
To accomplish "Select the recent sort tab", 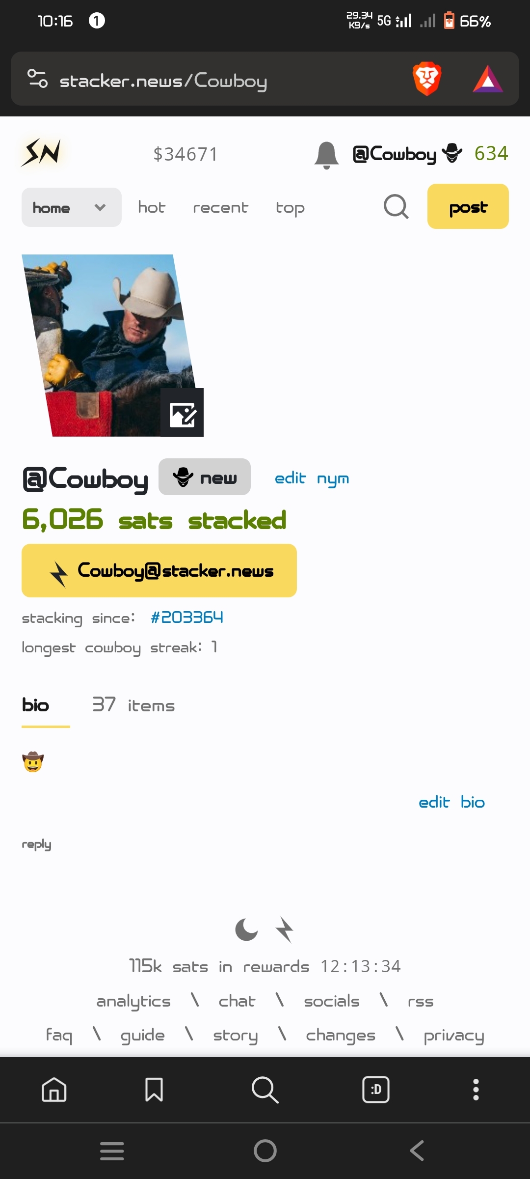I will pyautogui.click(x=220, y=208).
